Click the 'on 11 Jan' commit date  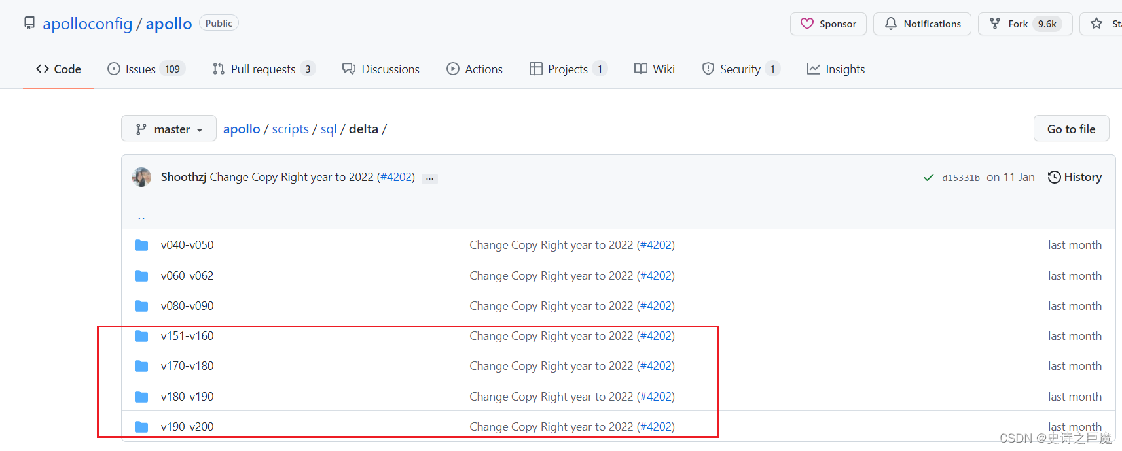1011,177
